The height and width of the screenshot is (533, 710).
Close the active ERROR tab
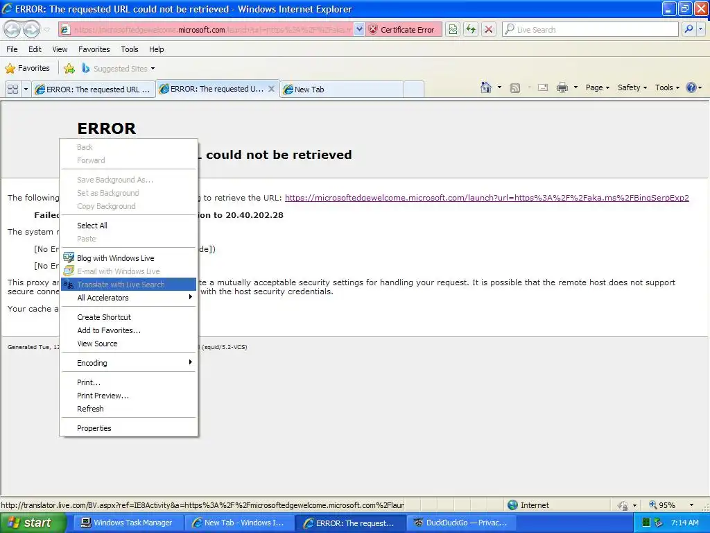(x=271, y=89)
